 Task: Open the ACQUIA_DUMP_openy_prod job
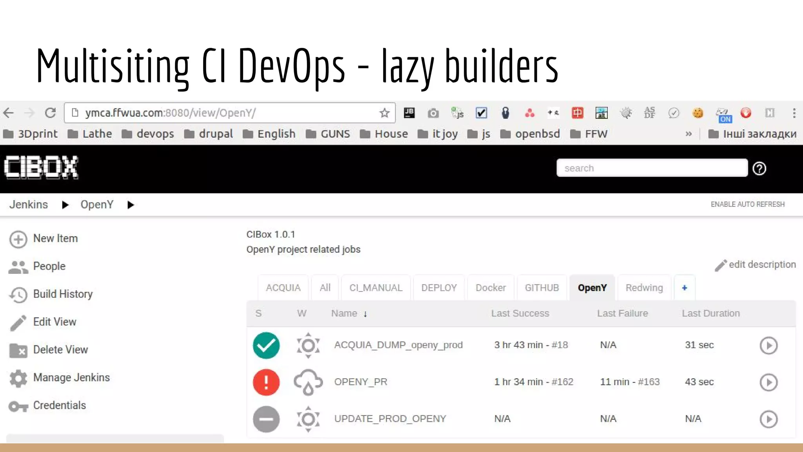click(398, 345)
